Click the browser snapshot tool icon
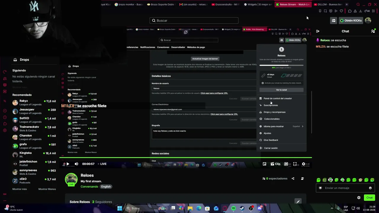Viewport: 379px width, 213px height. pos(325,11)
